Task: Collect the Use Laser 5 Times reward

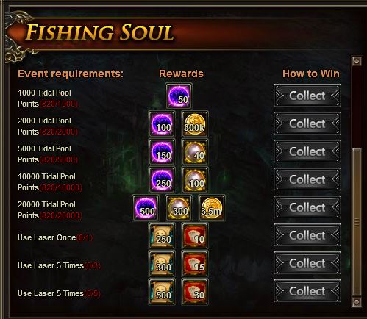Action: (x=307, y=291)
